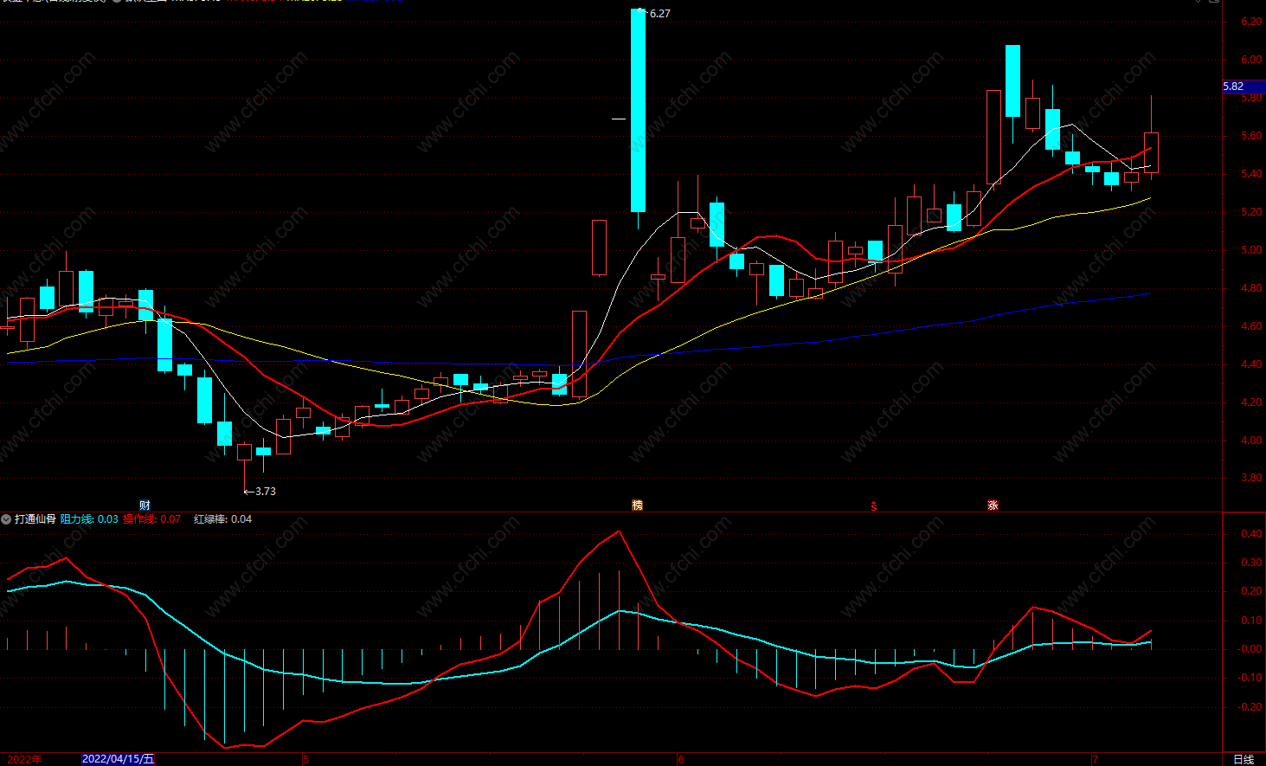Viewport: 1266px width, 766px height.
Task: Click the 涨 event marker icon
Action: tap(993, 505)
